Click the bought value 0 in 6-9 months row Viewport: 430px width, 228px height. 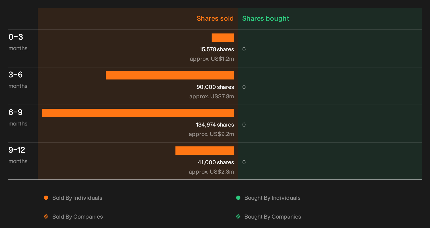click(x=244, y=125)
